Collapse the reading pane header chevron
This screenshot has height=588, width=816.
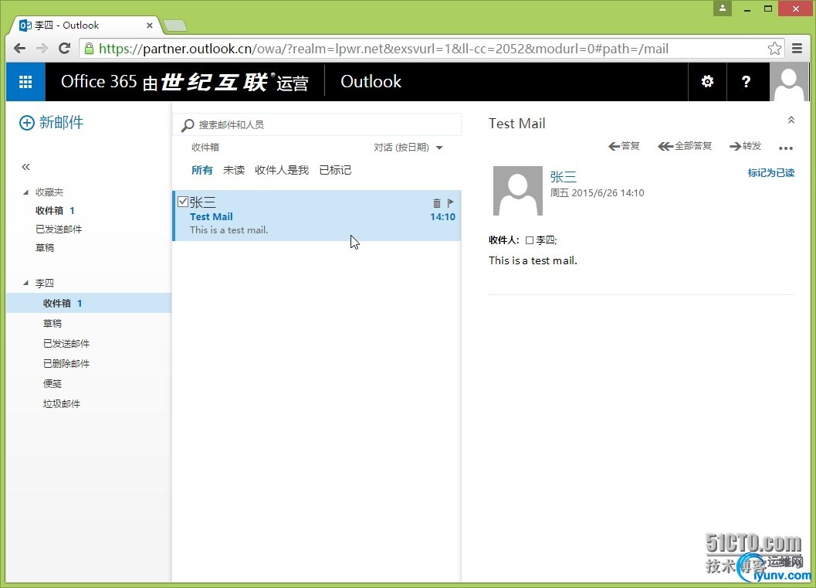791,121
